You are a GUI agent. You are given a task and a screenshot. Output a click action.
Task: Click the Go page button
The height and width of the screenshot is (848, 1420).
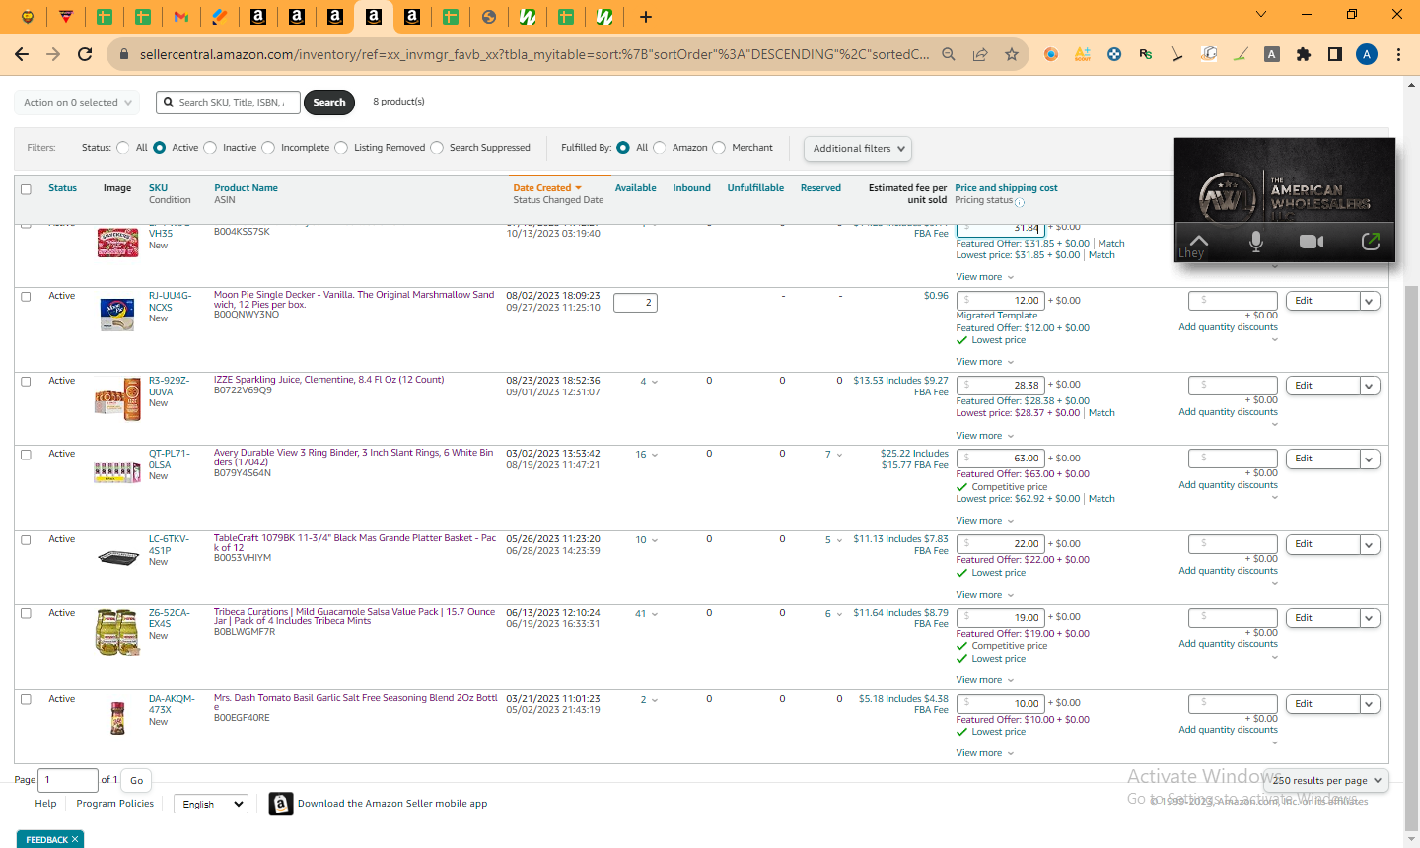136,780
